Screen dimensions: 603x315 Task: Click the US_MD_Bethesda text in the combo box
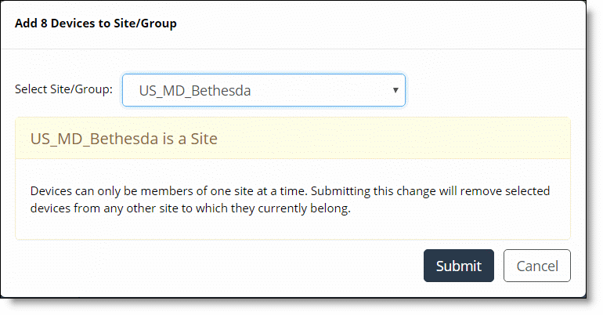point(195,90)
